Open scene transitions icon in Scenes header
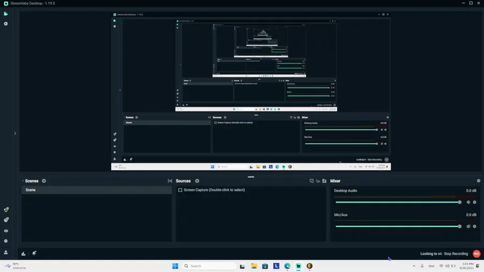484x272 pixels. 170,181
